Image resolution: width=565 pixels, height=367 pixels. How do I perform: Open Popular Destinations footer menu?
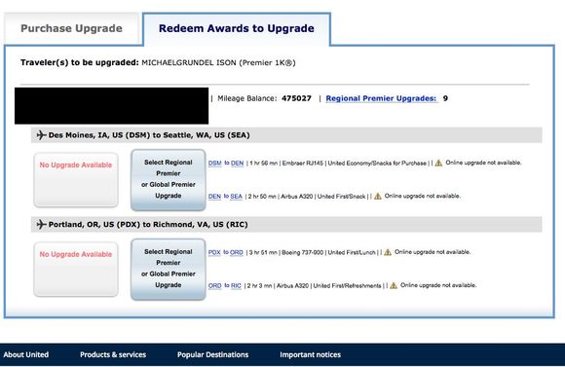212,354
